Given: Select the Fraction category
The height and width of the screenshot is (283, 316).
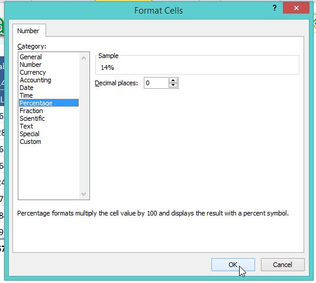Looking at the screenshot, I should 31,111.
